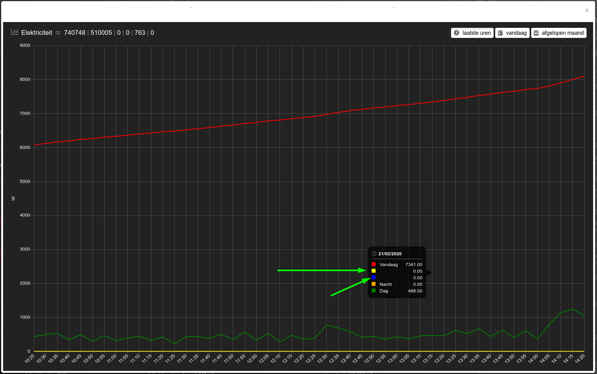Viewport: 597px width, 374px height.
Task: Click the 3000 label on the y-axis
Action: tap(25, 249)
